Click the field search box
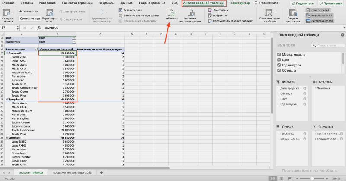346x181 pixels. point(328,45)
